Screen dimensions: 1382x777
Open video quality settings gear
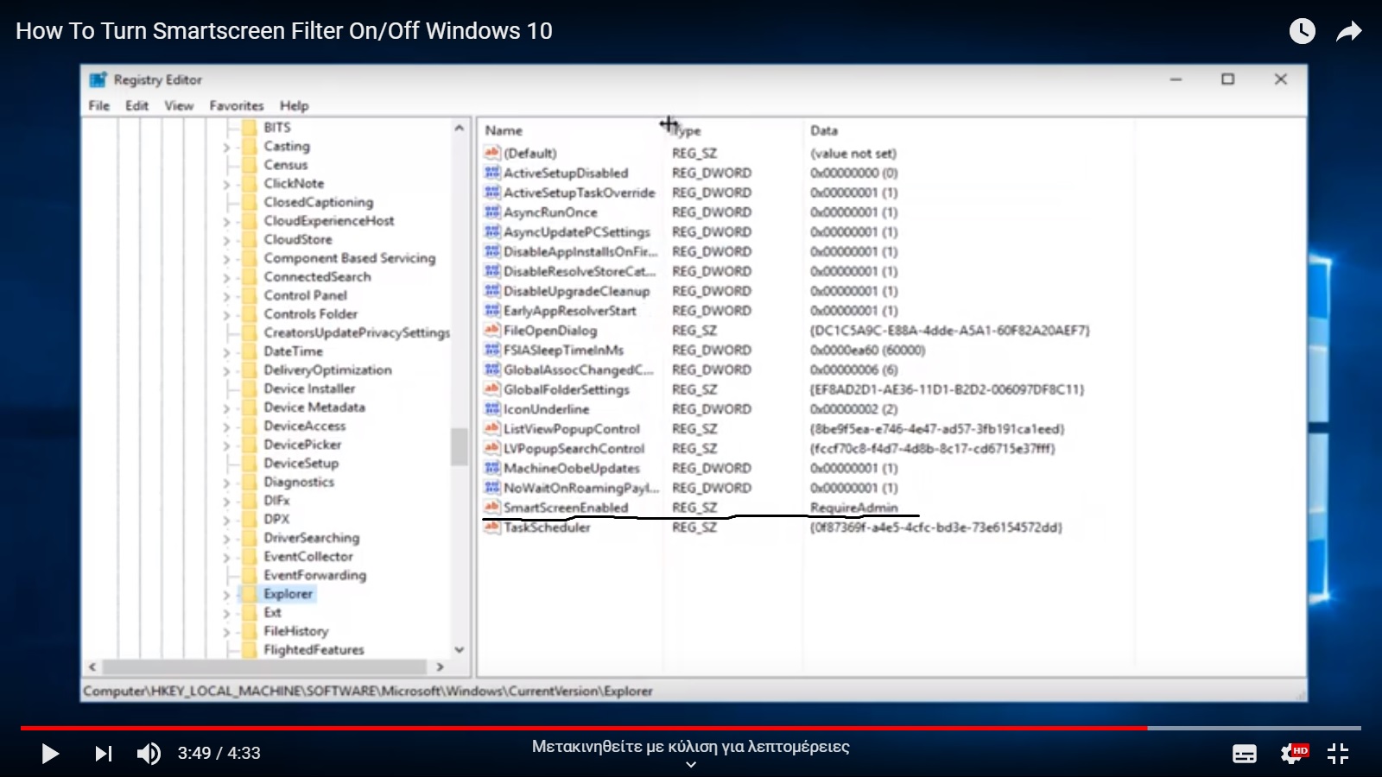[x=1292, y=754]
